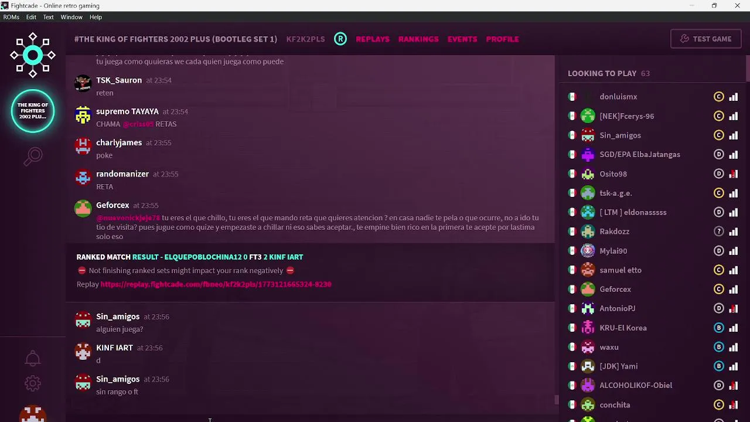This screenshot has width=750, height=422.
Task: Click the LOOKING TO PLAY header
Action: pyautogui.click(x=602, y=73)
